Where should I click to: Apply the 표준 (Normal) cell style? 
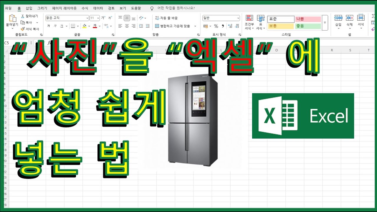pyautogui.click(x=281, y=19)
